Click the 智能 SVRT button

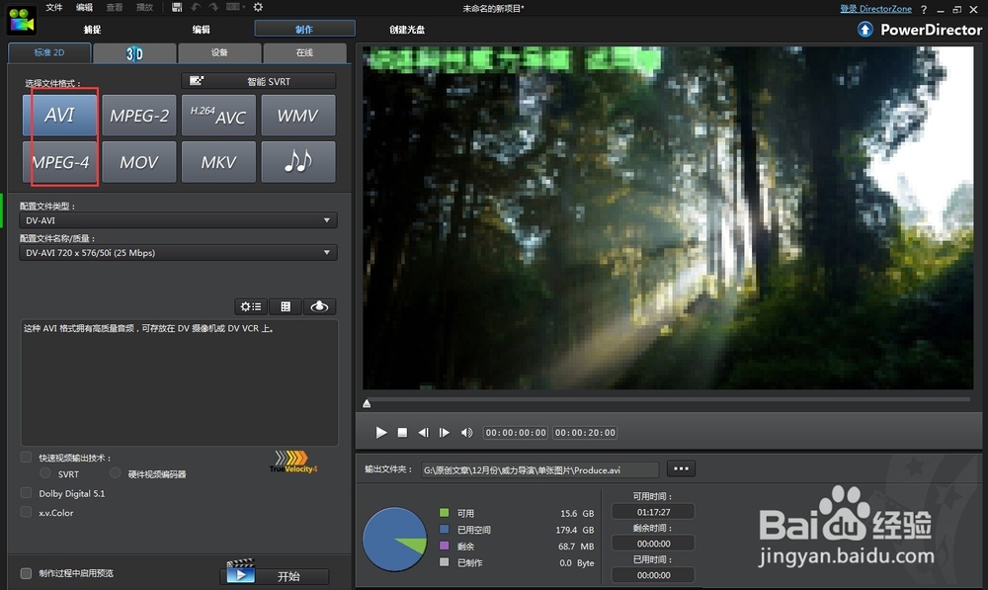(x=258, y=81)
